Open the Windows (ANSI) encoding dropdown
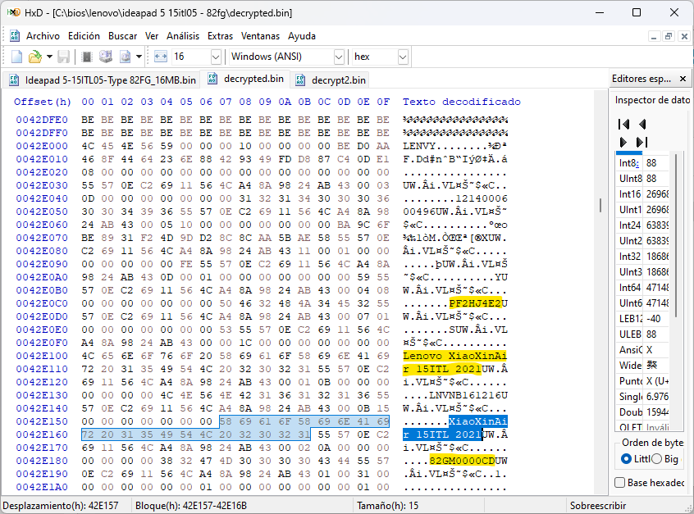 click(x=339, y=57)
